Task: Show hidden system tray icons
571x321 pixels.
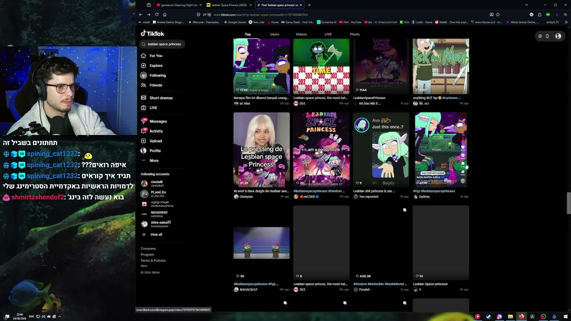Action: pos(59,317)
